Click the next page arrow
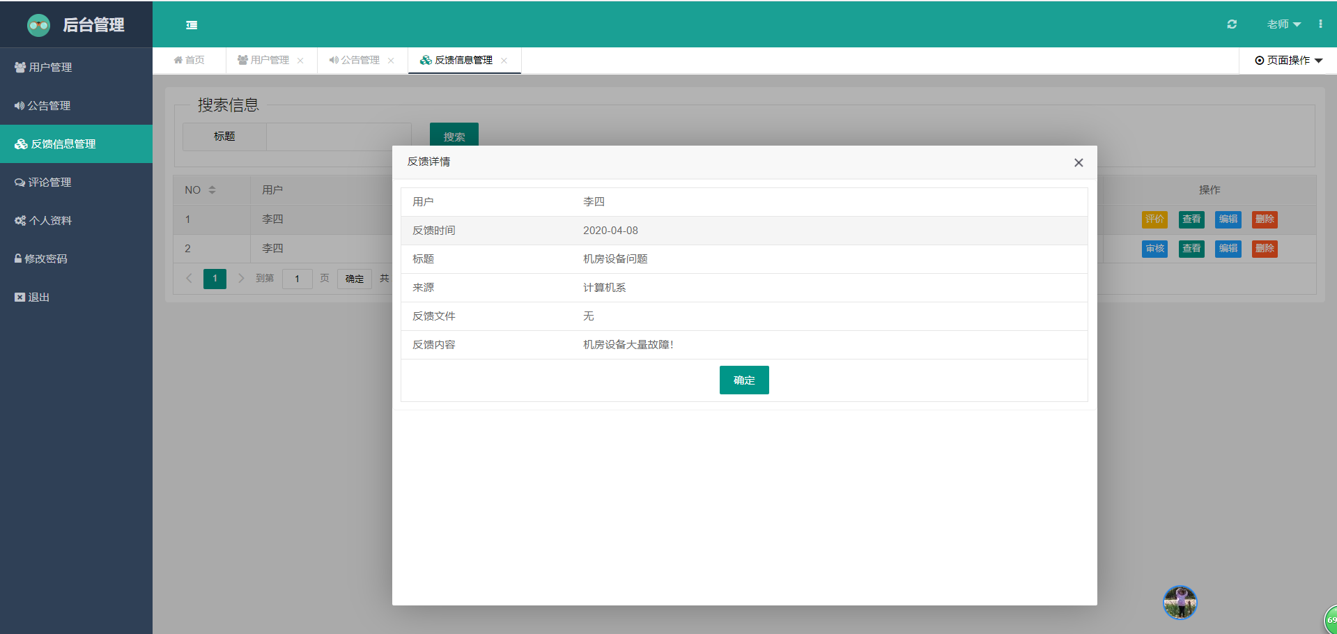Screen dimensions: 1337x634 (x=241, y=279)
